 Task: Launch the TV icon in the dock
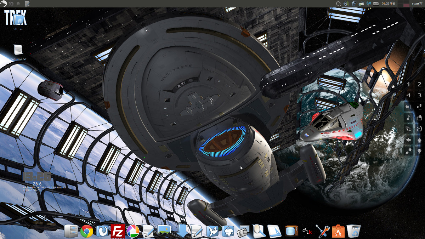point(291,231)
